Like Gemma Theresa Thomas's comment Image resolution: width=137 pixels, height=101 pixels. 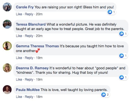tap(19, 58)
